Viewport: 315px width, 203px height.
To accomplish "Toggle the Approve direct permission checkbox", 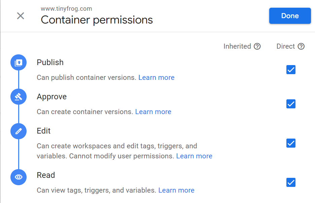I will tap(291, 104).
